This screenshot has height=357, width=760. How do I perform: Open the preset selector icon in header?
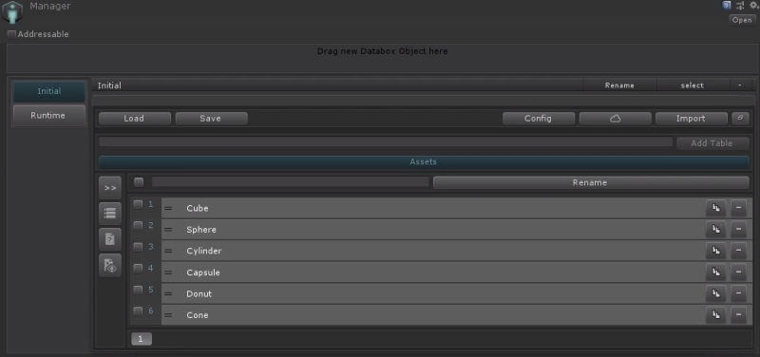click(x=740, y=6)
